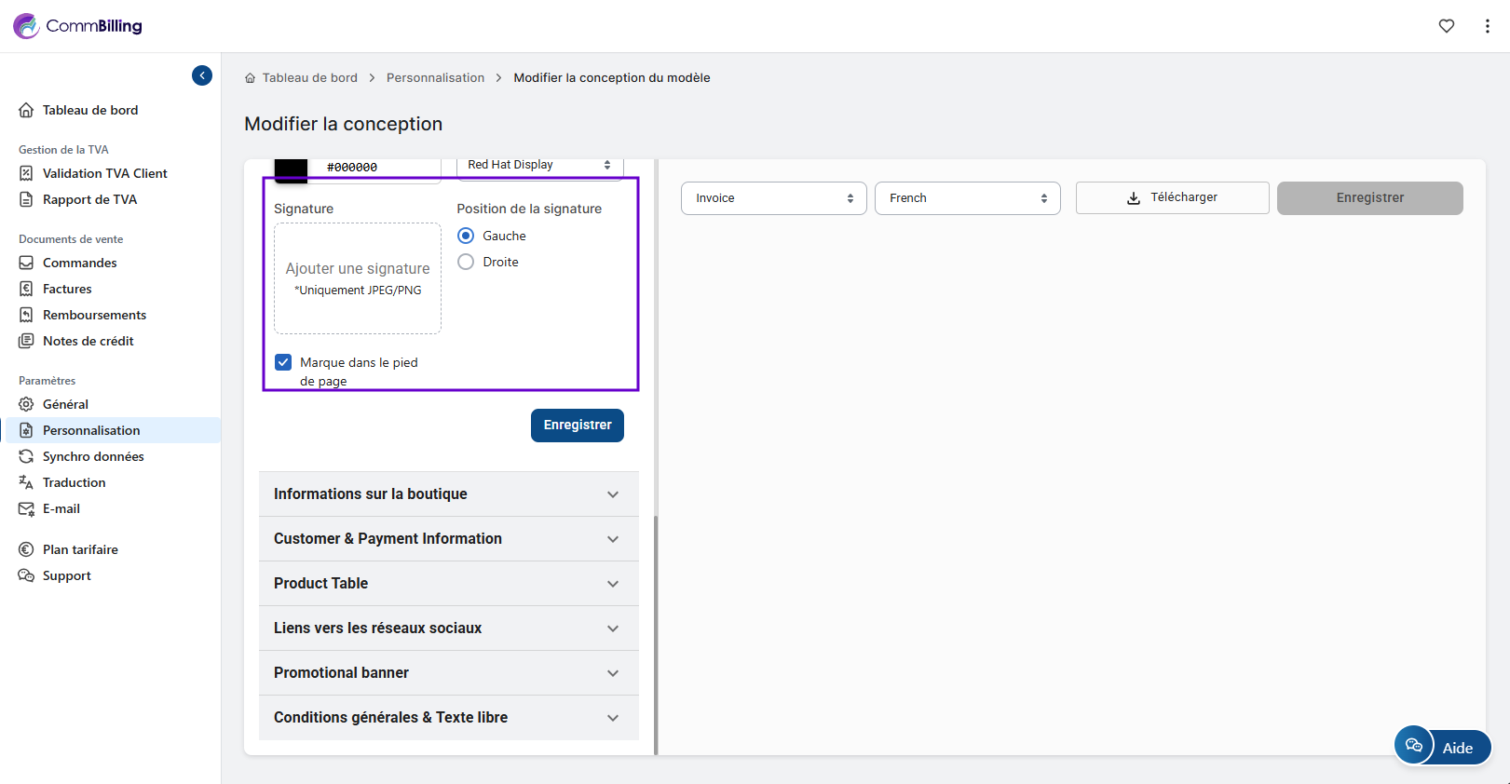Click the black color swatch
Viewport: 1510px width, 784px height.
point(291,169)
